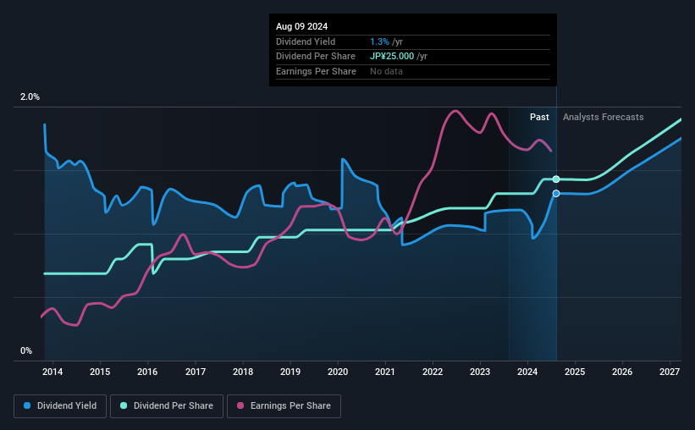Select the 2027 label on the x-axis
The width and height of the screenshot is (695, 430).
(x=670, y=372)
